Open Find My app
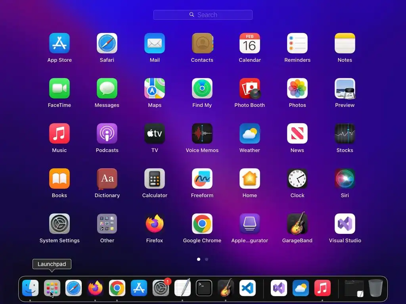This screenshot has width=406, height=304. tap(202, 88)
